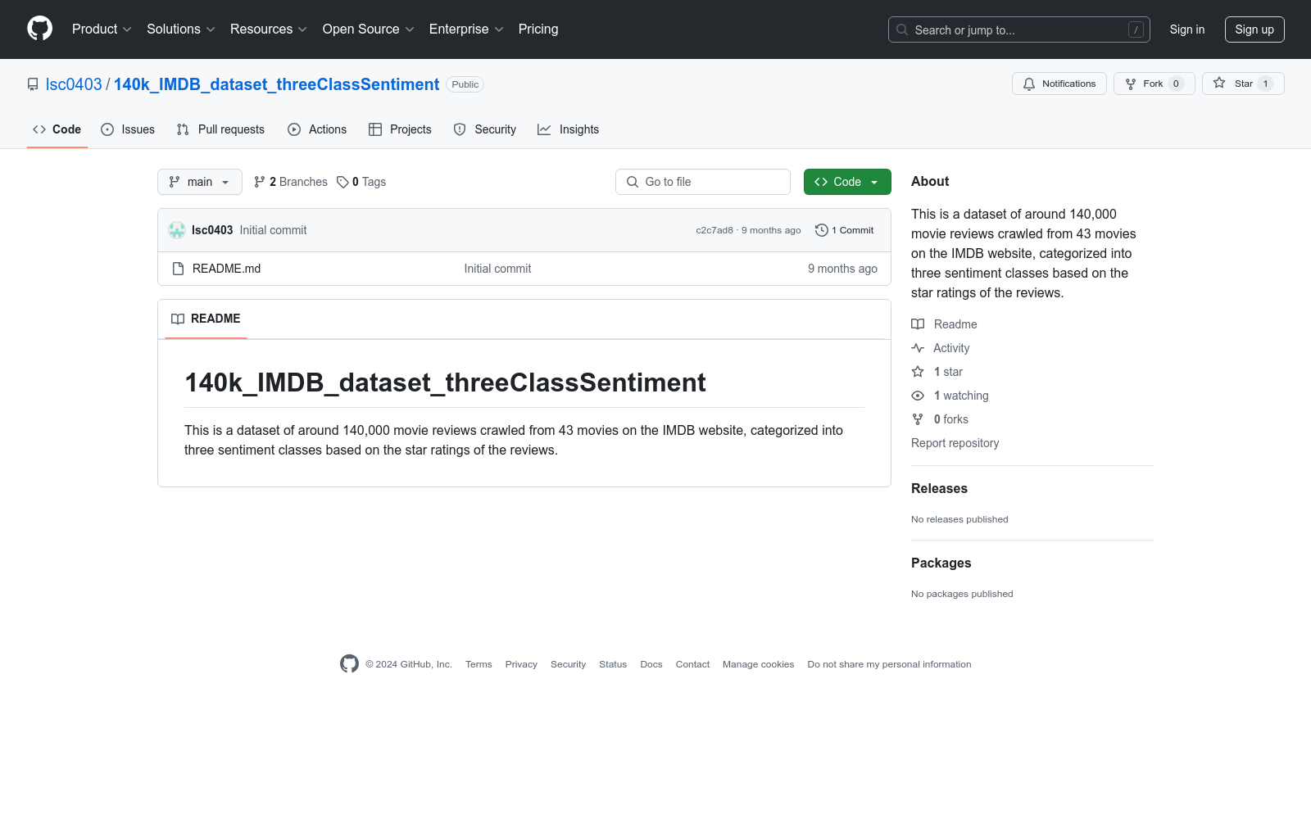View the 0 Tags list
Viewport: 1311px width, 819px height.
(361, 182)
